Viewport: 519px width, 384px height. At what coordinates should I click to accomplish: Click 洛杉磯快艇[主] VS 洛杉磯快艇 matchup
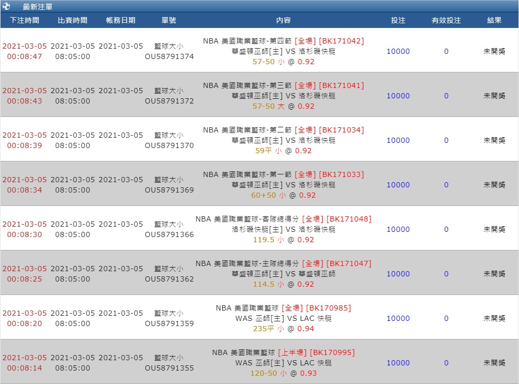click(283, 229)
